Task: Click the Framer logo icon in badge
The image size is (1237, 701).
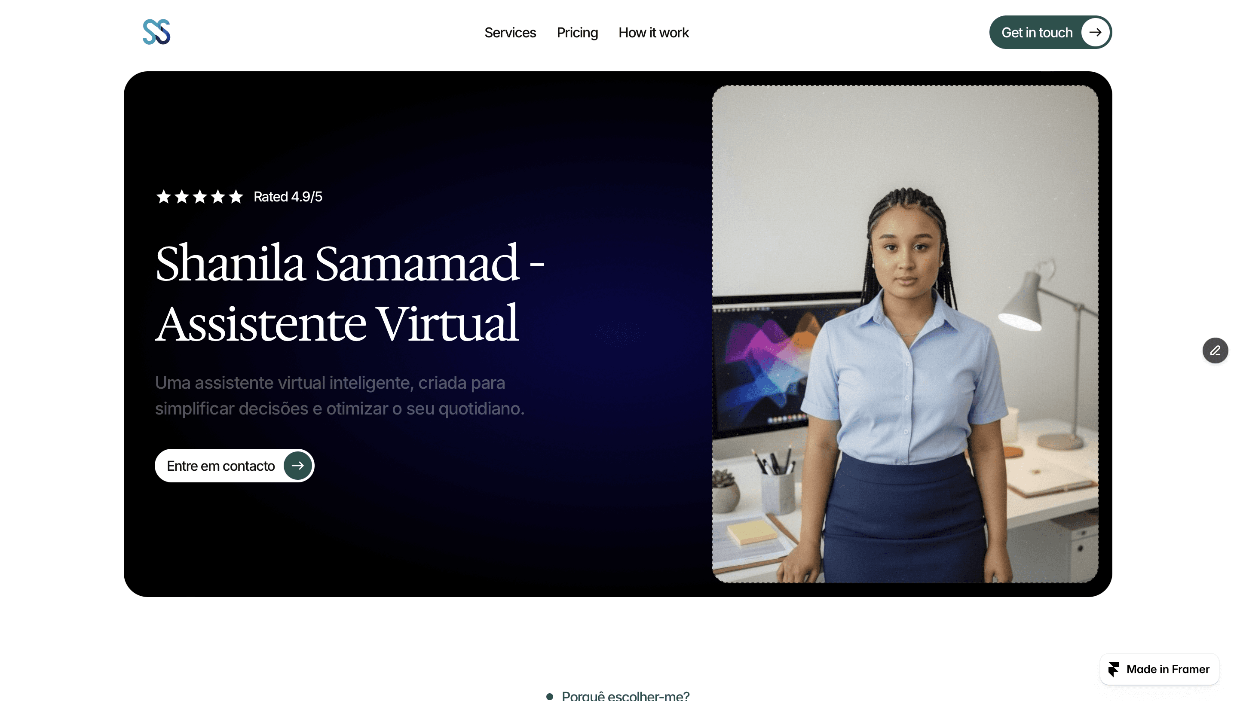Action: pos(1113,669)
